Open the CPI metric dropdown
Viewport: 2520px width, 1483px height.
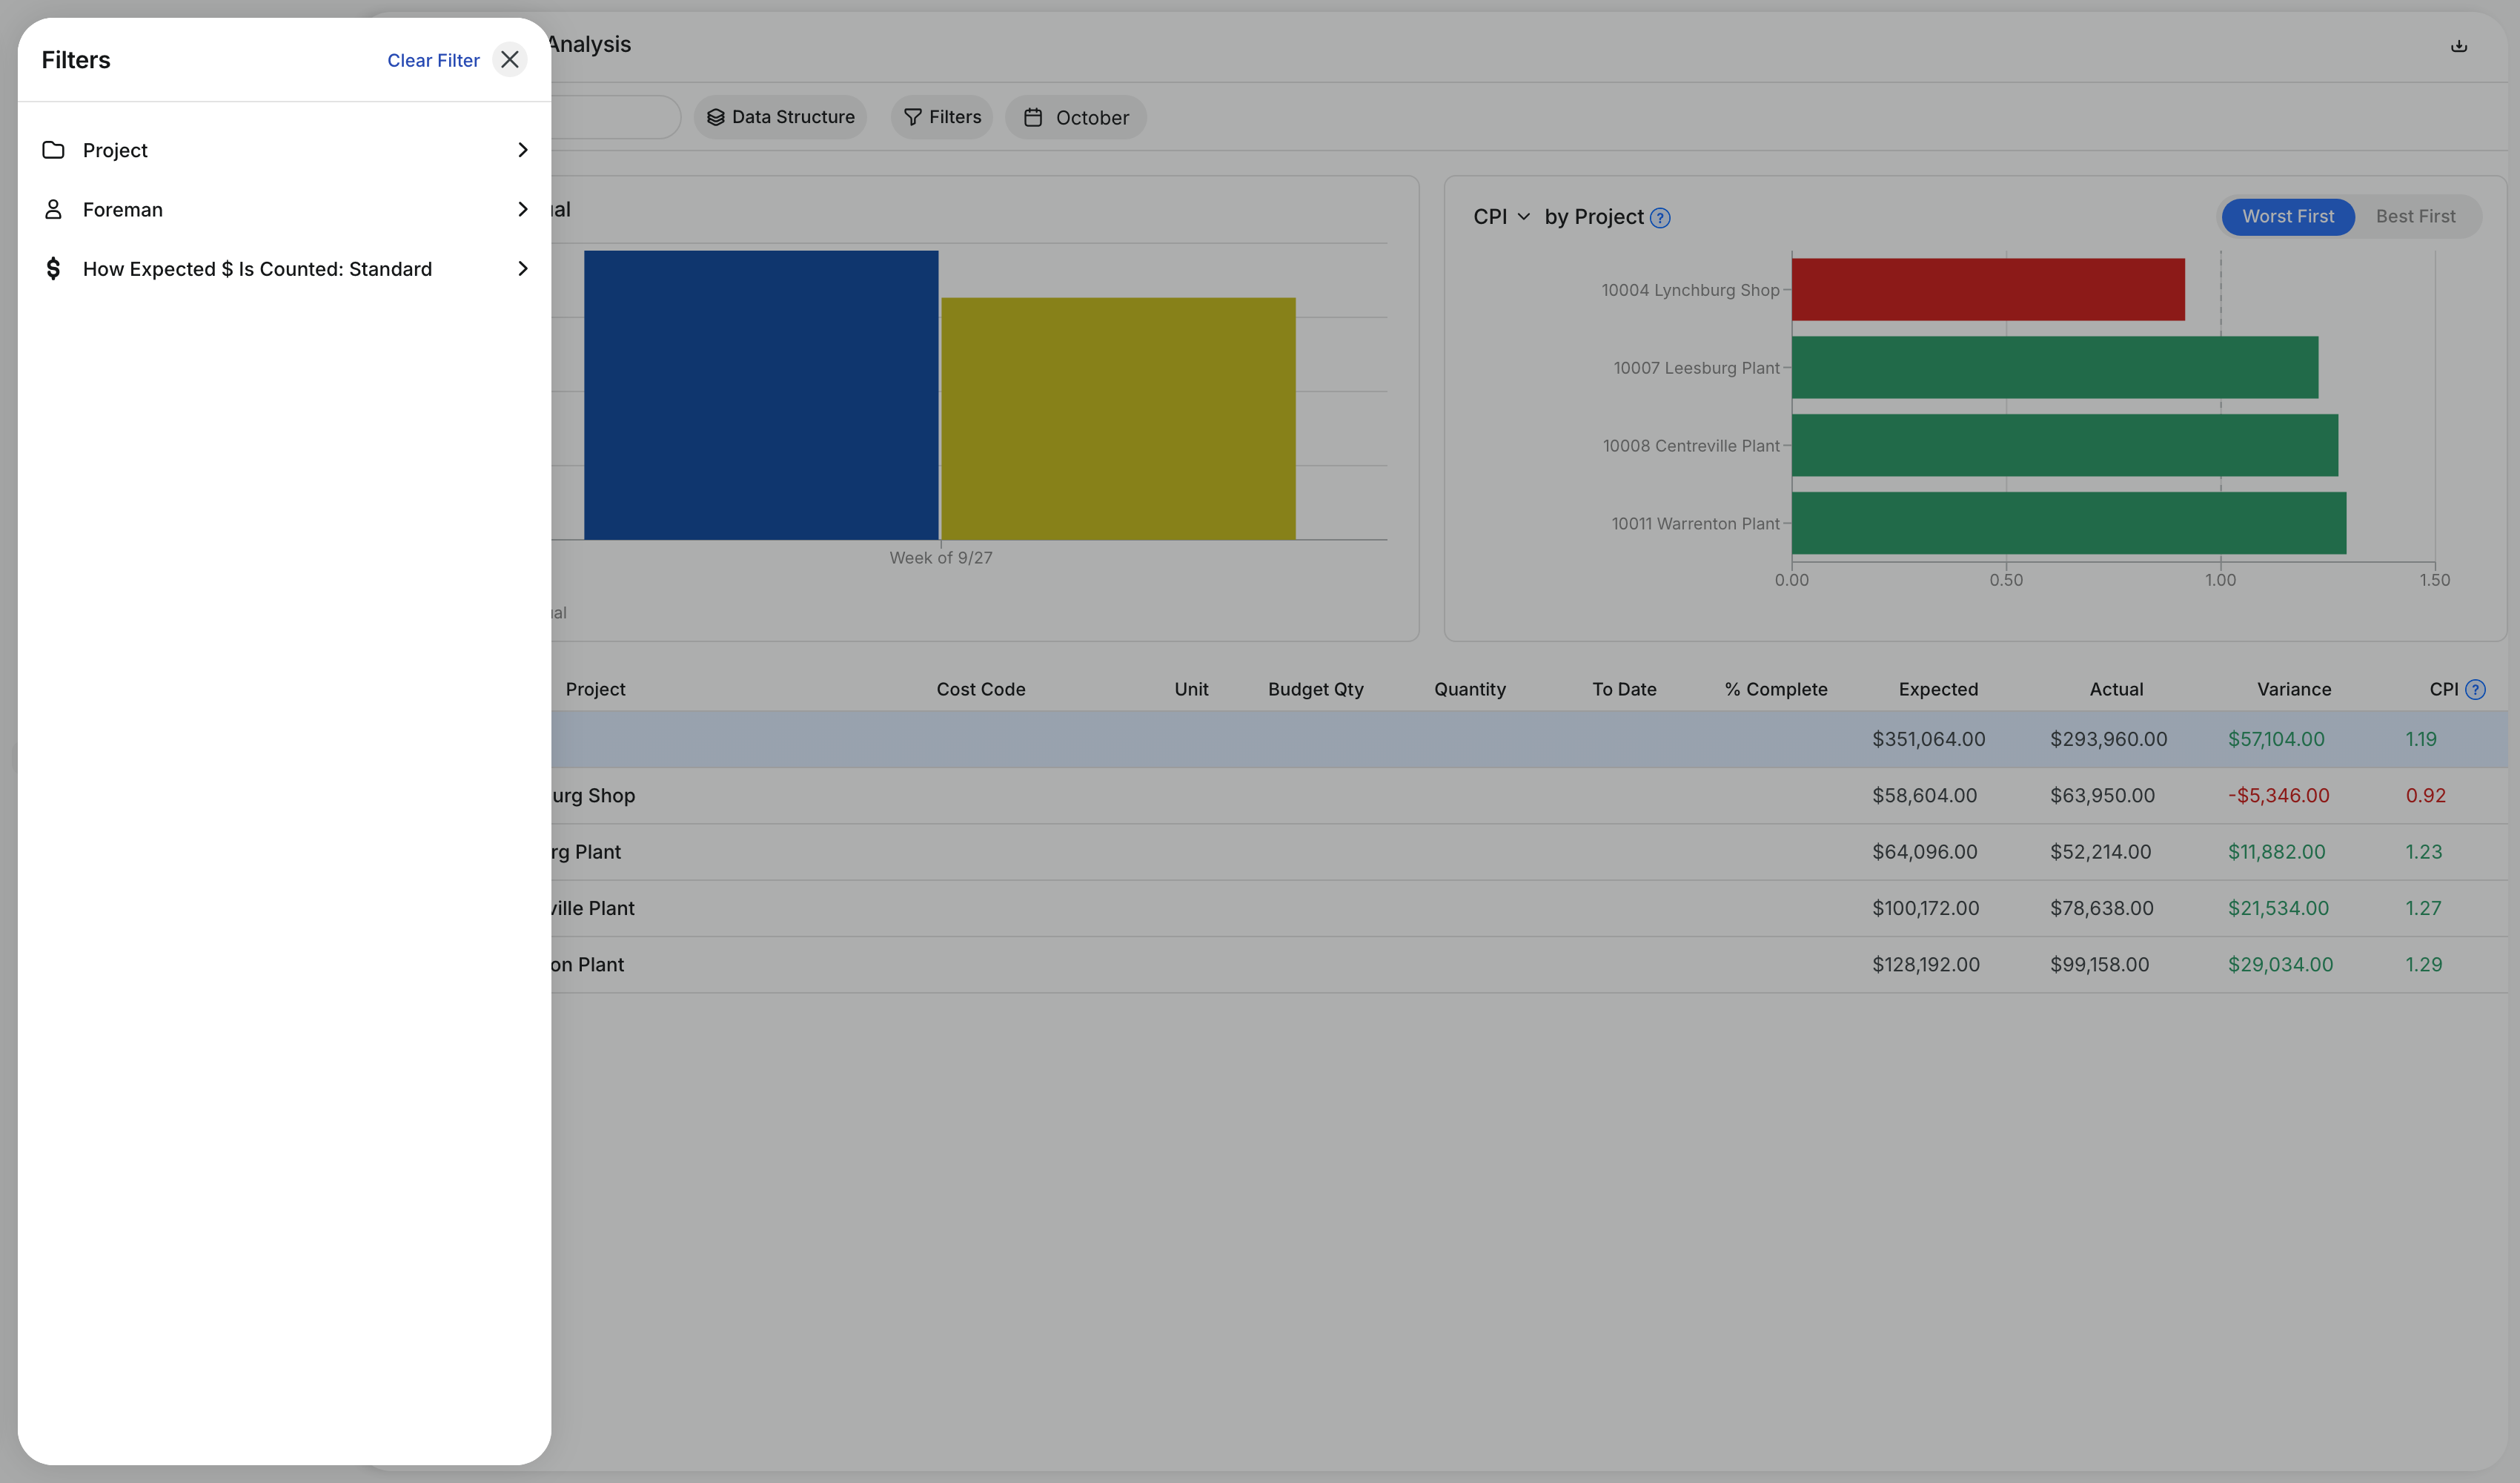point(1501,217)
